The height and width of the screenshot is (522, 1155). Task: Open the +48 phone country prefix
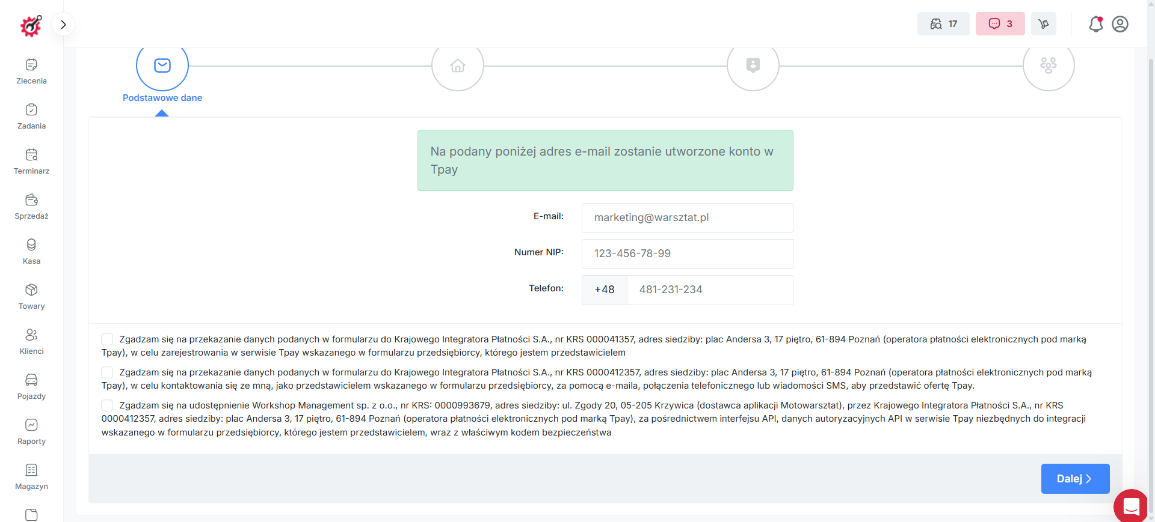click(x=605, y=290)
